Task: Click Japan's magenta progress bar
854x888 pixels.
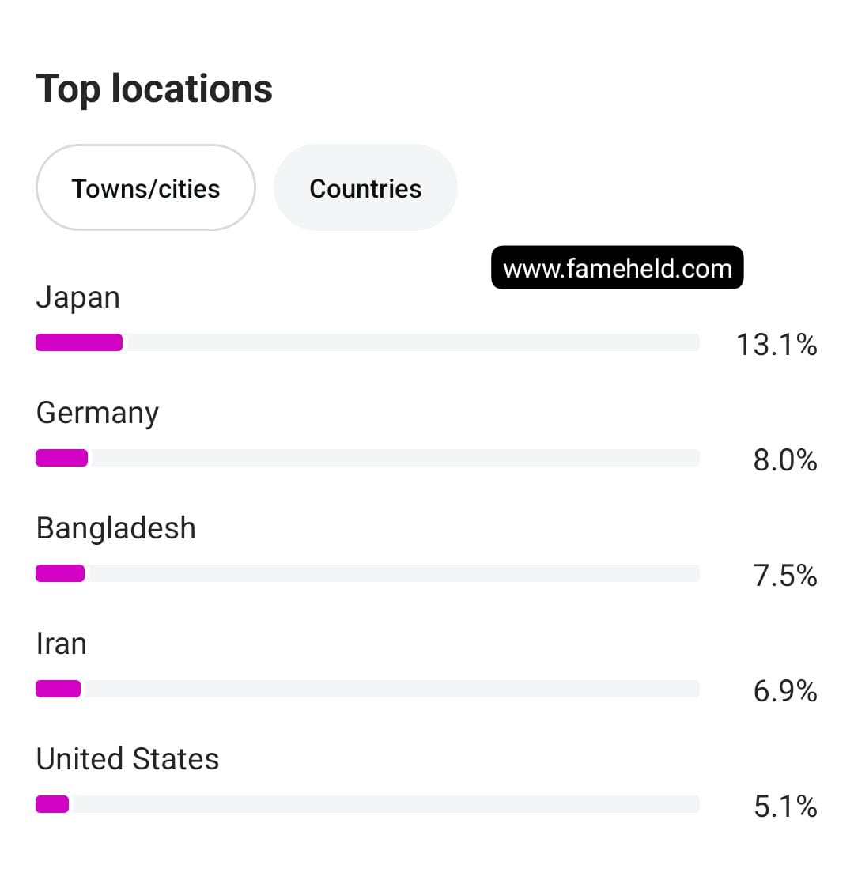Action: (x=79, y=342)
